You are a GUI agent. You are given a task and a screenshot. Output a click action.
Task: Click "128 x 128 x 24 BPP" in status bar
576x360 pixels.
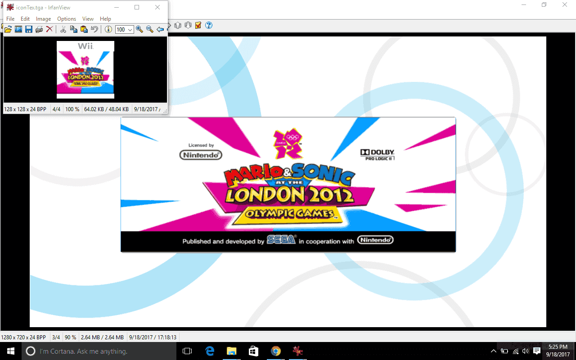(x=25, y=109)
